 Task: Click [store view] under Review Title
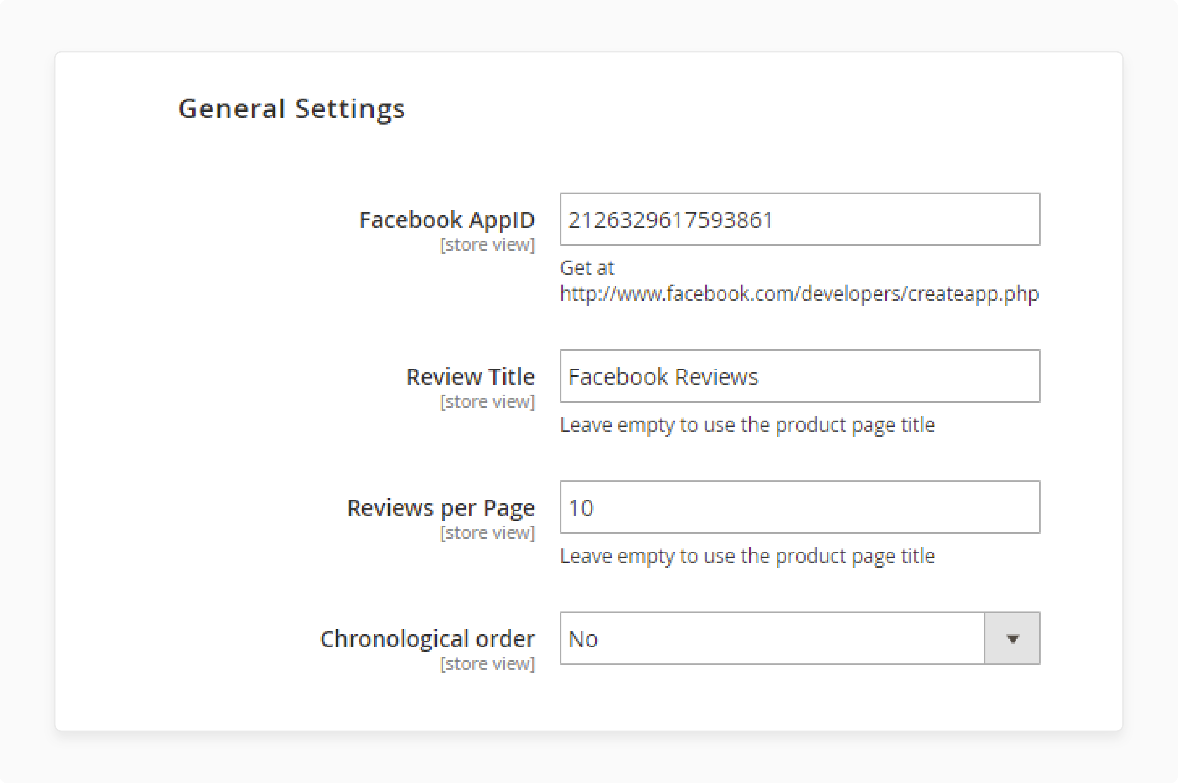(x=487, y=402)
